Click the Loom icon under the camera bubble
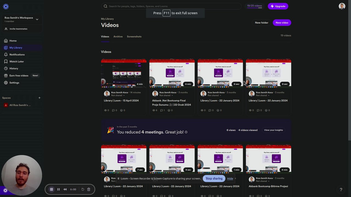Screen dimensions: 351x197 [5, 190]
